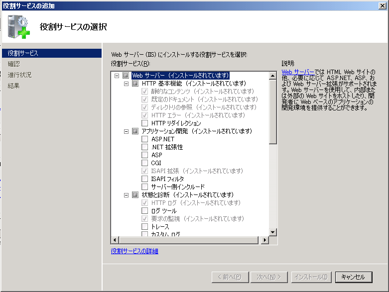Select the HTTP エラー row text
The height and width of the screenshot is (292, 389).
click(198, 115)
